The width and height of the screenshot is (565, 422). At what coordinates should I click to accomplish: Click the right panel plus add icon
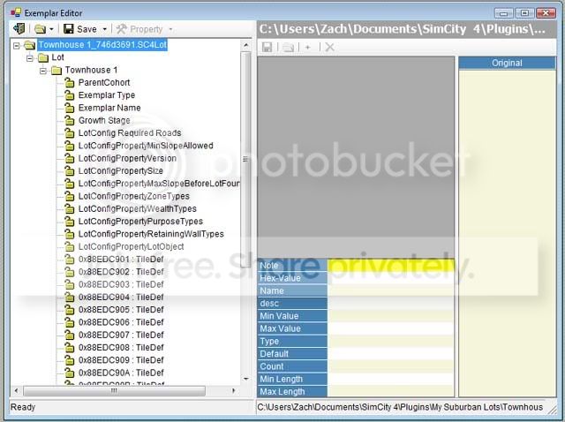[308, 47]
